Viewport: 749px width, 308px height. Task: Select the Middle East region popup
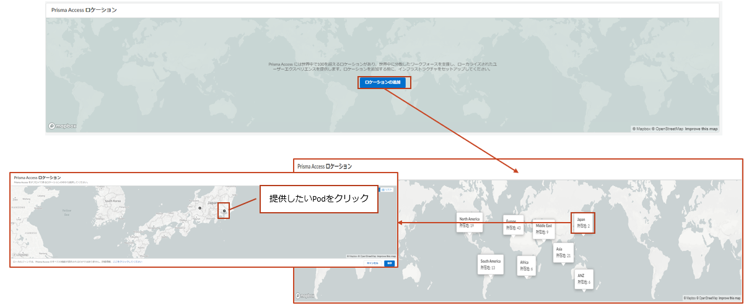543,229
